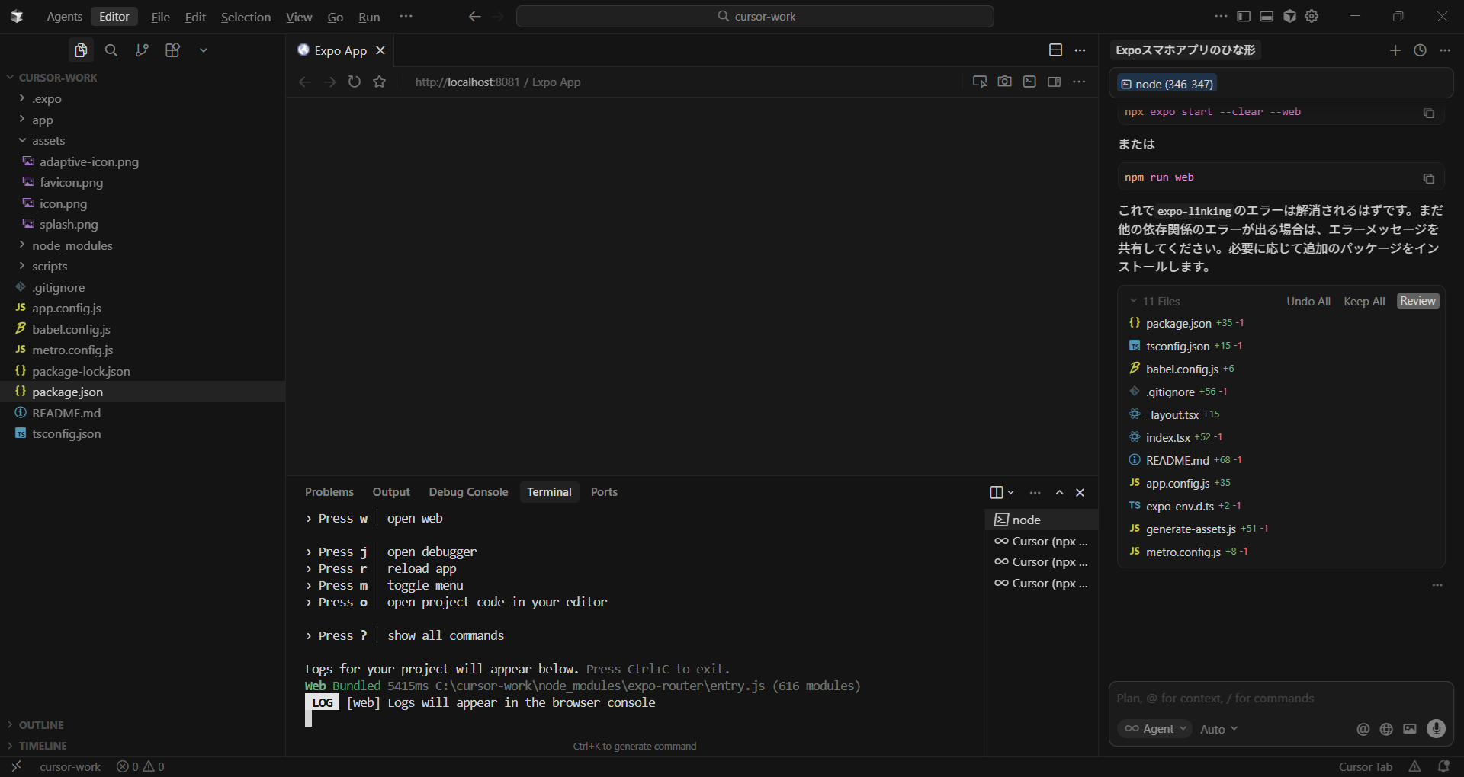
Task: Show chat history clock icon
Action: pos(1420,50)
